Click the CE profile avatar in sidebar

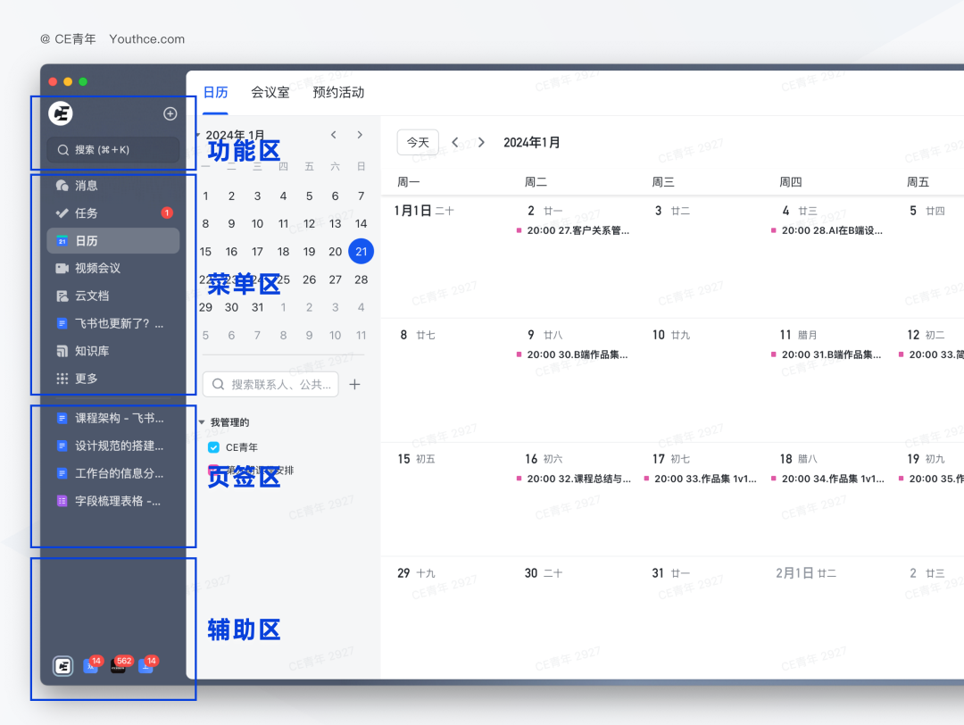[61, 113]
